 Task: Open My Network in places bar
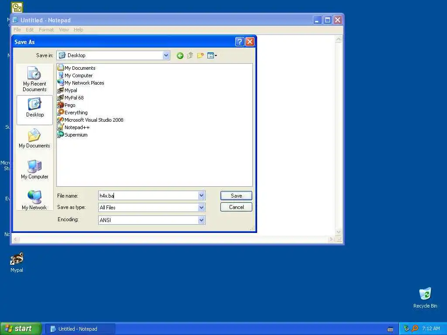[34, 200]
